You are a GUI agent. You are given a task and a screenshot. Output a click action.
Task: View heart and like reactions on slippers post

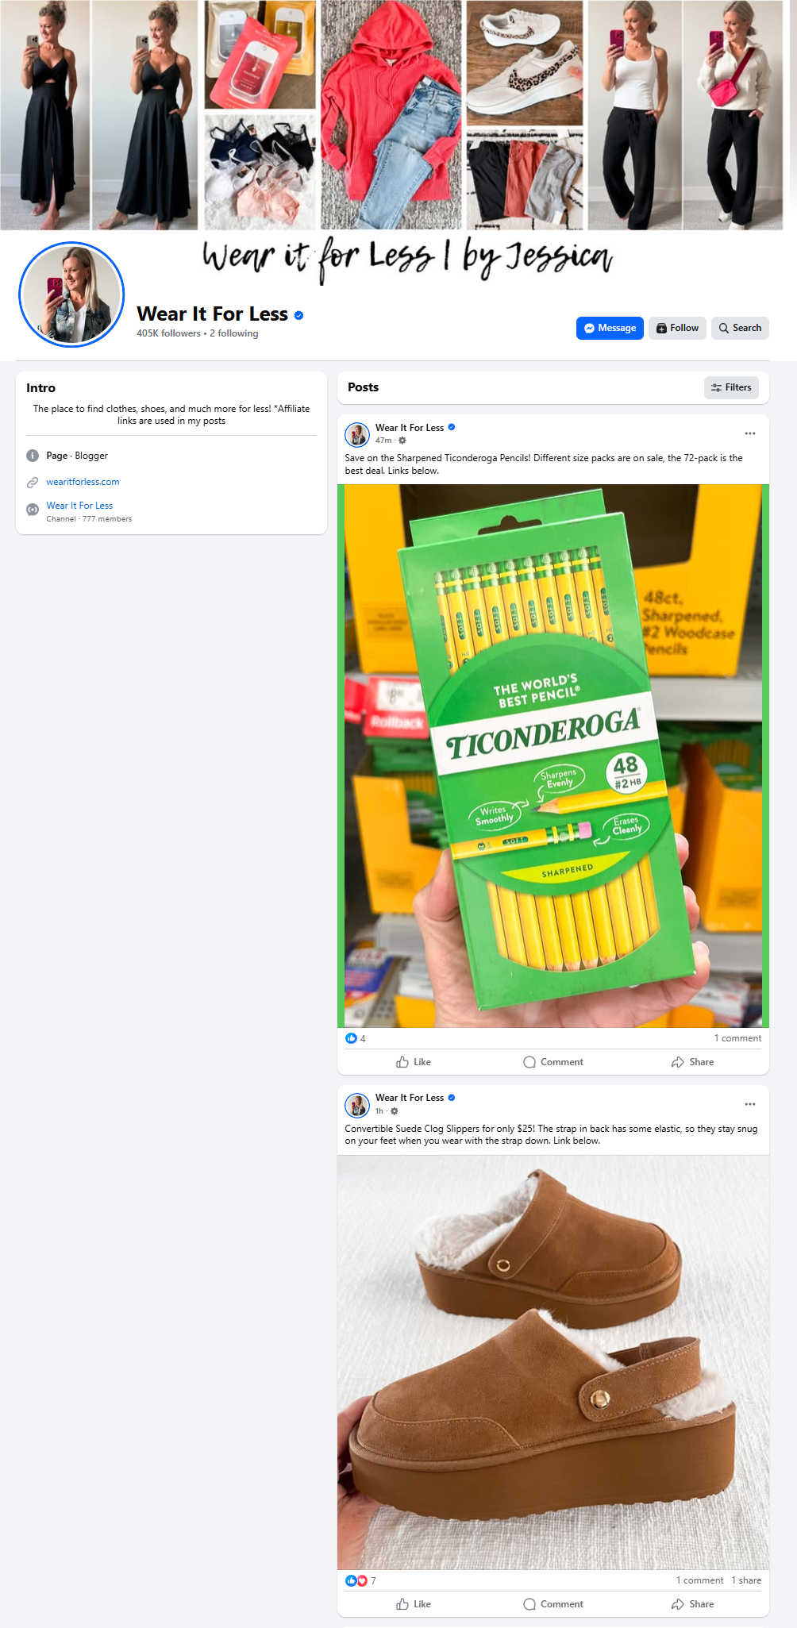[360, 1580]
